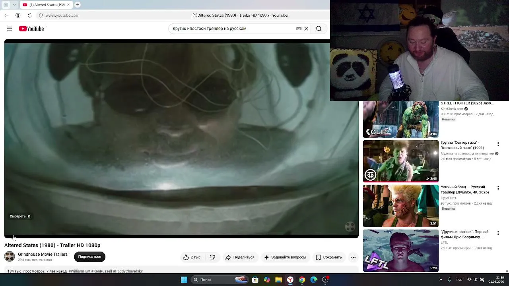Launch Copilot from the taskbar

click(267, 280)
